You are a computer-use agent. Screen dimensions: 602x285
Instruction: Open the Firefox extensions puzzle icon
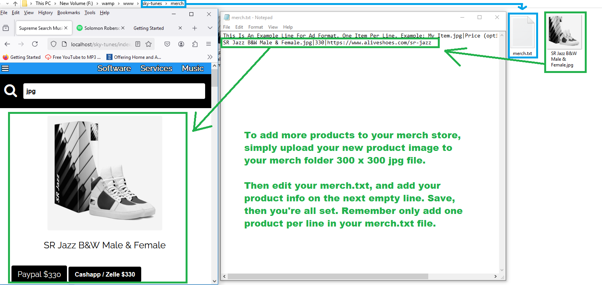coord(195,44)
